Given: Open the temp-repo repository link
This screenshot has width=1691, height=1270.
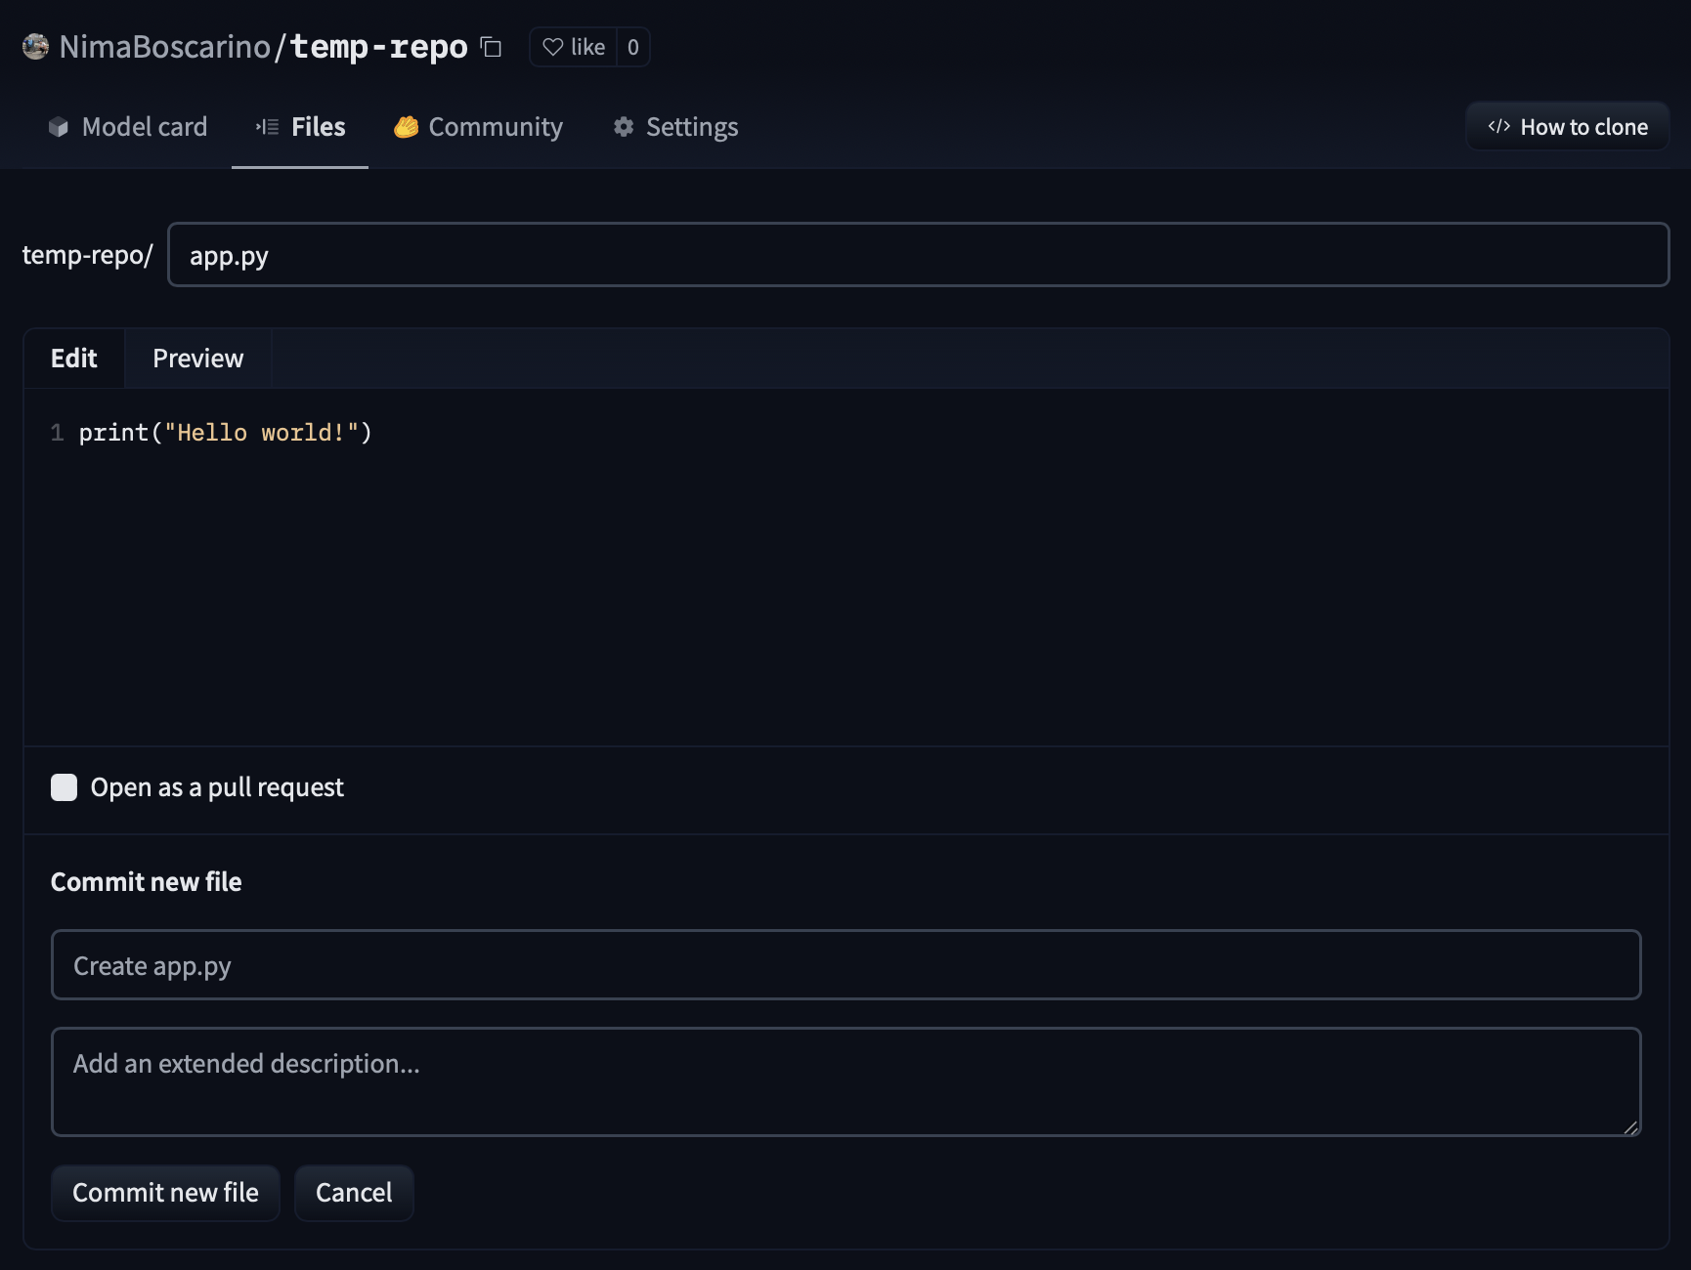Looking at the screenshot, I should click(x=379, y=47).
